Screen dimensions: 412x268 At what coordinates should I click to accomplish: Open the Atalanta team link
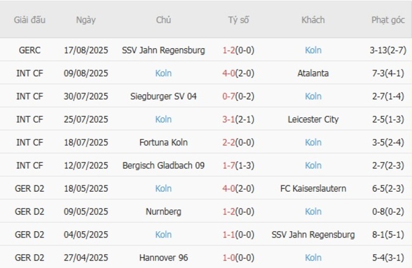coord(313,73)
